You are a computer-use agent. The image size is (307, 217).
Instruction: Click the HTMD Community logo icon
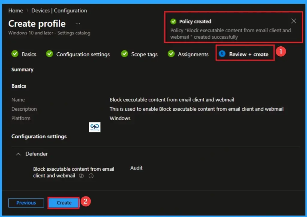pos(95,127)
